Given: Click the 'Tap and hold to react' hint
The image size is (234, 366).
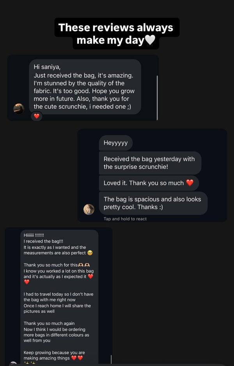Looking at the screenshot, I should point(125,219).
